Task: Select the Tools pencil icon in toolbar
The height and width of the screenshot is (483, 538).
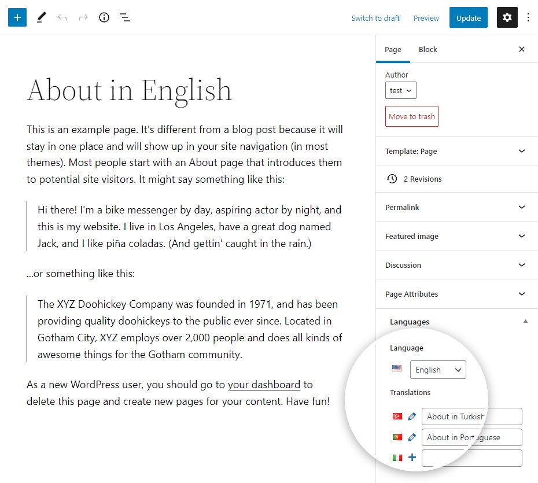Action: coord(41,17)
